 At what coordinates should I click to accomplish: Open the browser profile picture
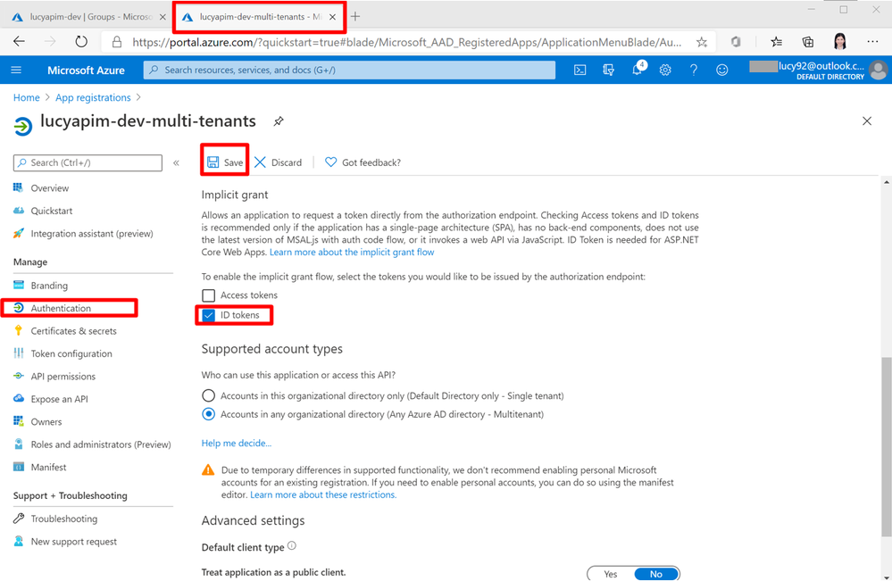pos(840,41)
